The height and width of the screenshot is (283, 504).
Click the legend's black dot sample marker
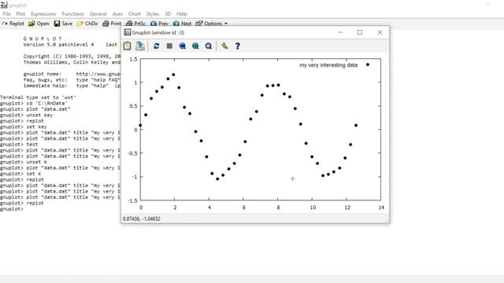(x=368, y=64)
